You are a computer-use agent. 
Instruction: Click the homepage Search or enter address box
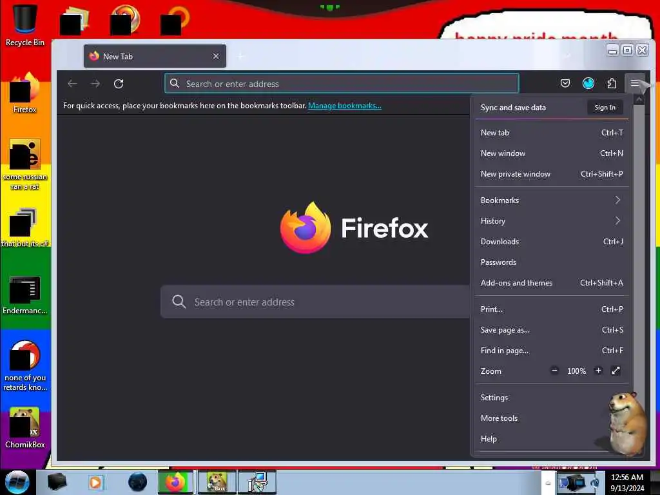[x=316, y=302]
